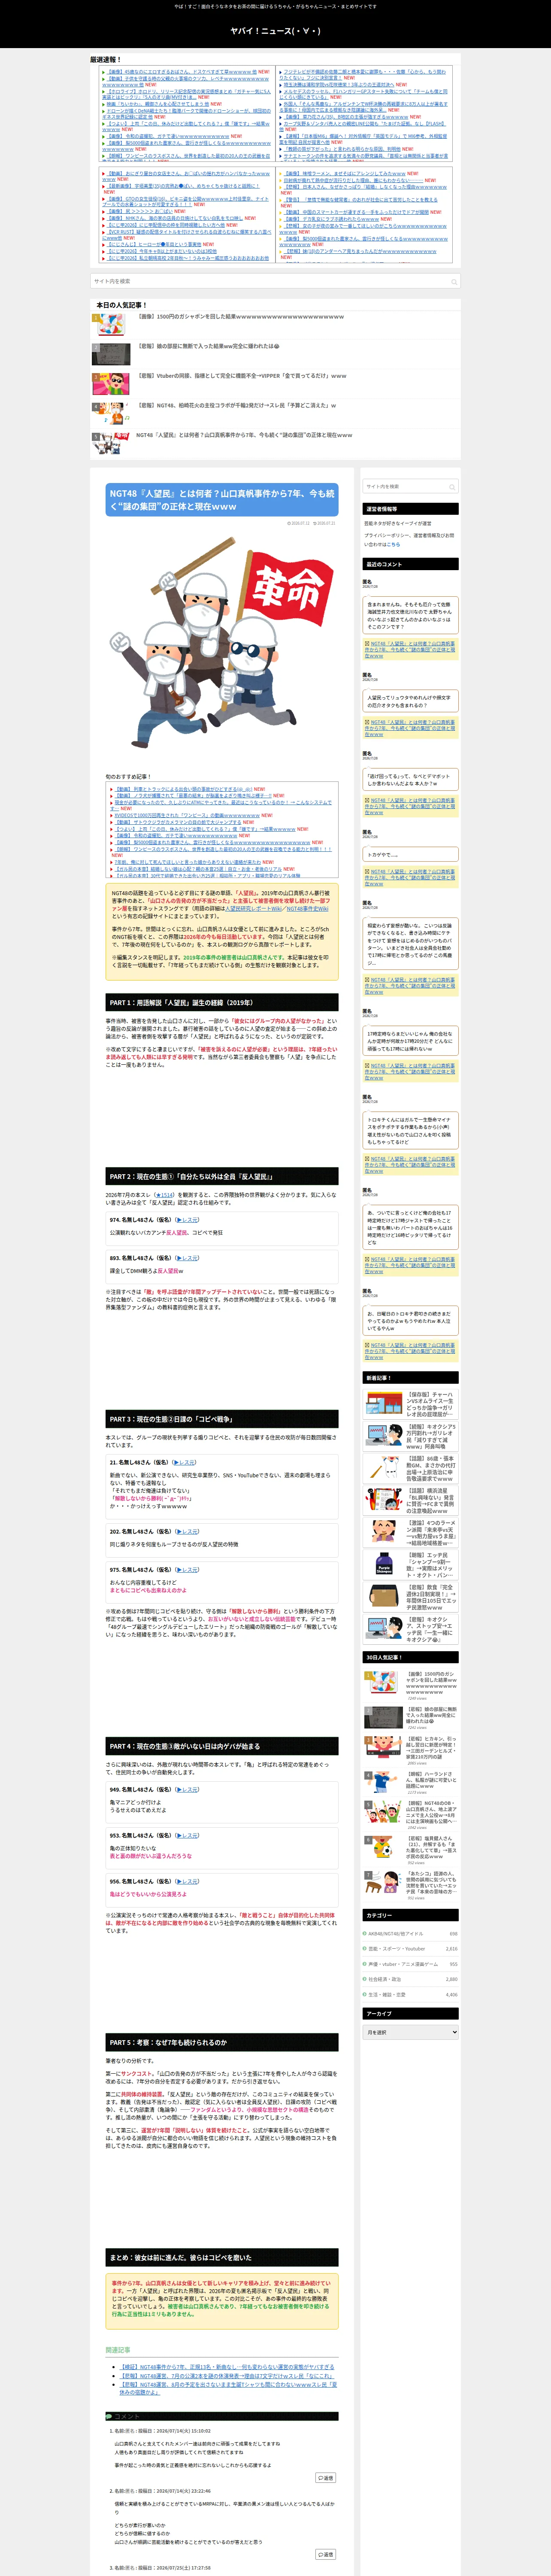Click レス元 arrow link on comment 974
This screenshot has width=551, height=2576.
(187, 1220)
